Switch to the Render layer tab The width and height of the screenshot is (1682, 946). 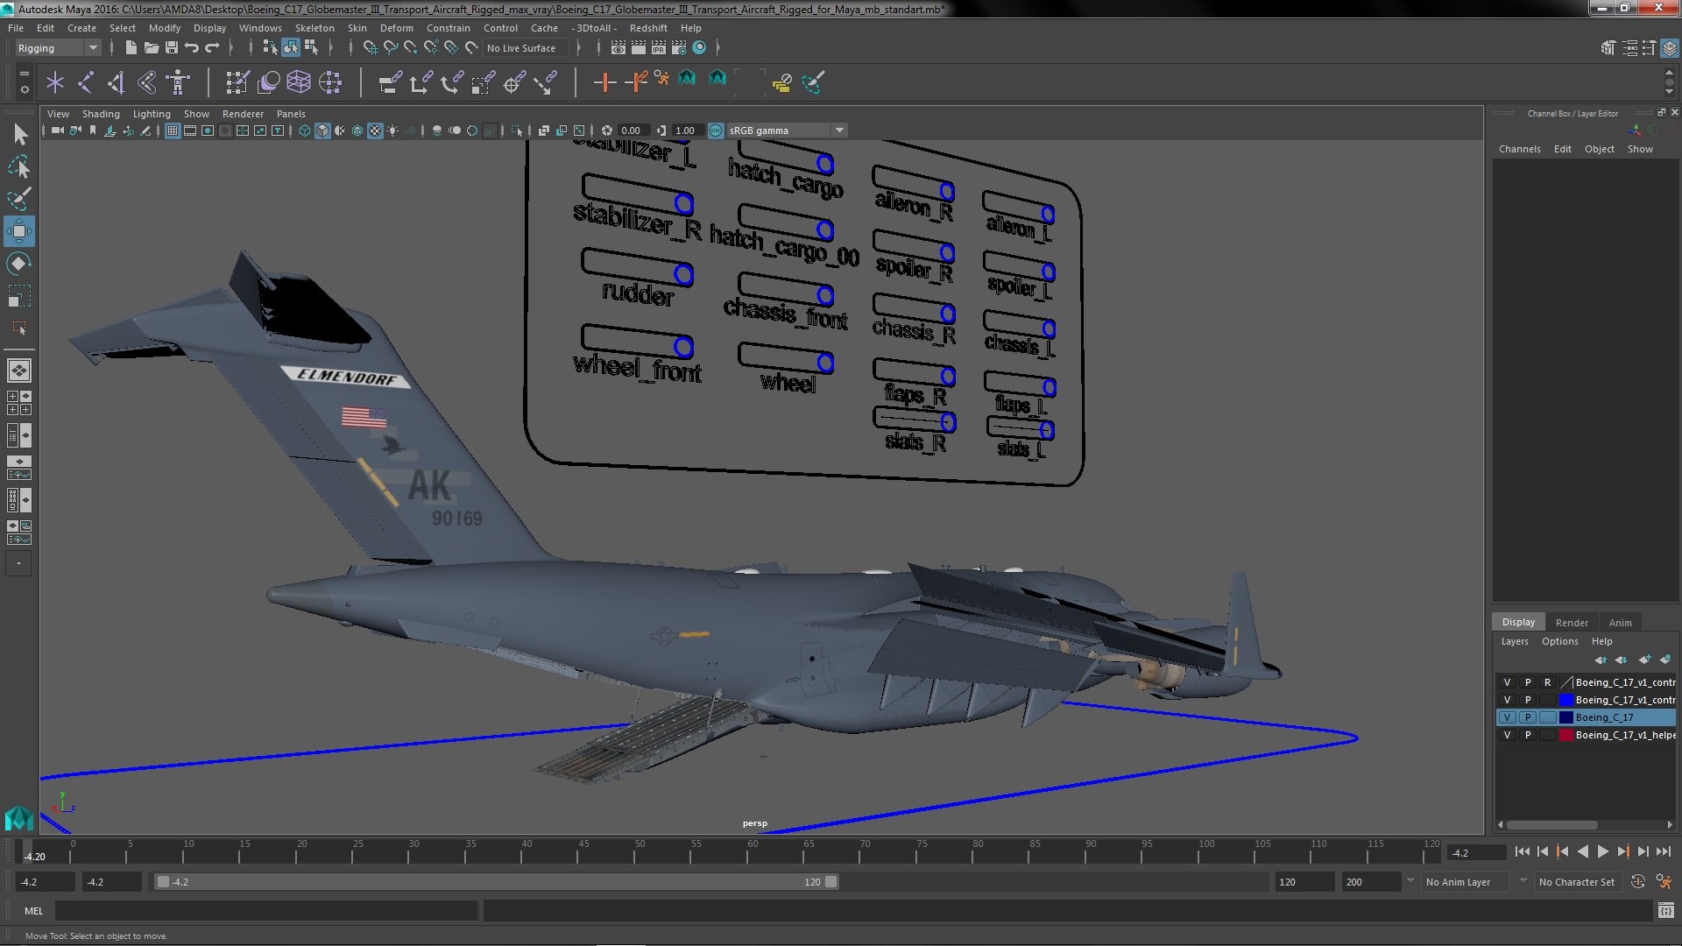[x=1572, y=623]
